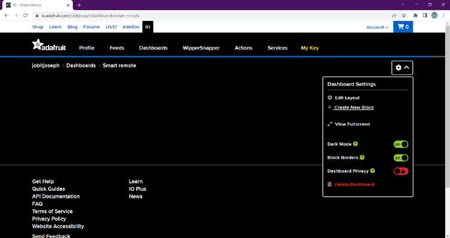Open the Get Help footer link

[43, 181]
